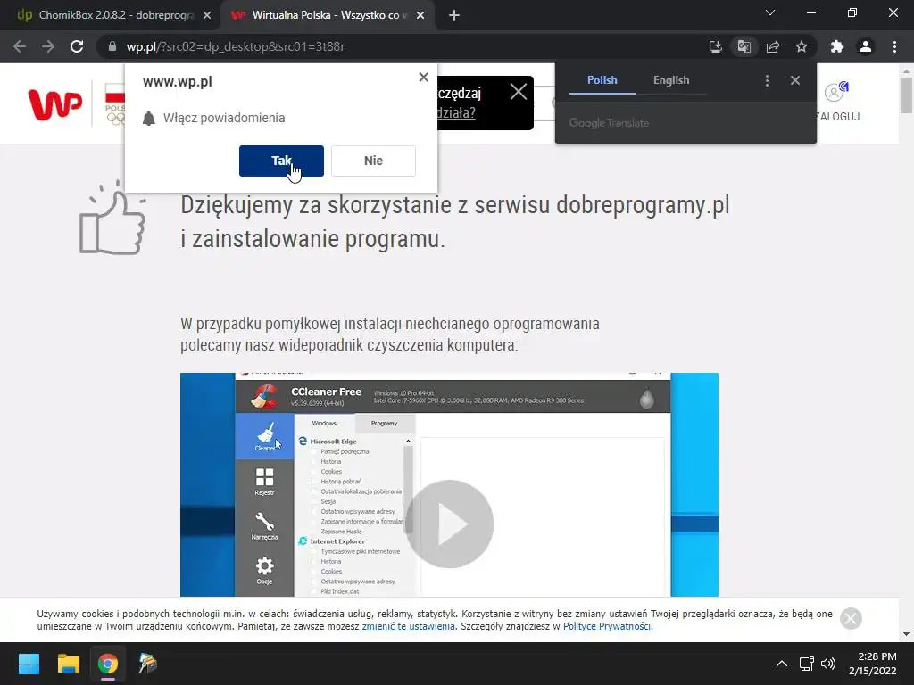Image resolution: width=914 pixels, height=685 pixels.
Task: Click the 'Dziękujemy za skorzystanie' heading text
Action: pos(454,221)
